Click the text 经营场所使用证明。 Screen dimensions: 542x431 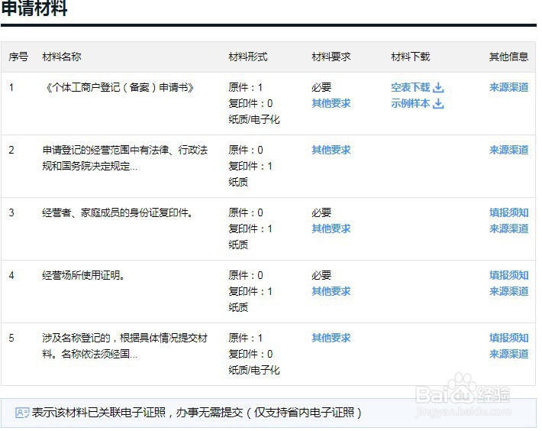[x=83, y=275]
